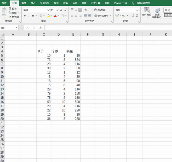Click the Tell Me lightbulb icon
Screen dimensions: 172x162
coord(133,3)
